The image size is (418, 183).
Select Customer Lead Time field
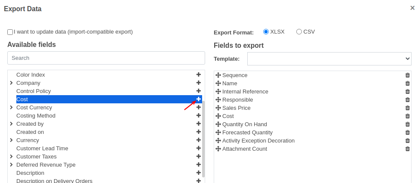tap(42, 148)
